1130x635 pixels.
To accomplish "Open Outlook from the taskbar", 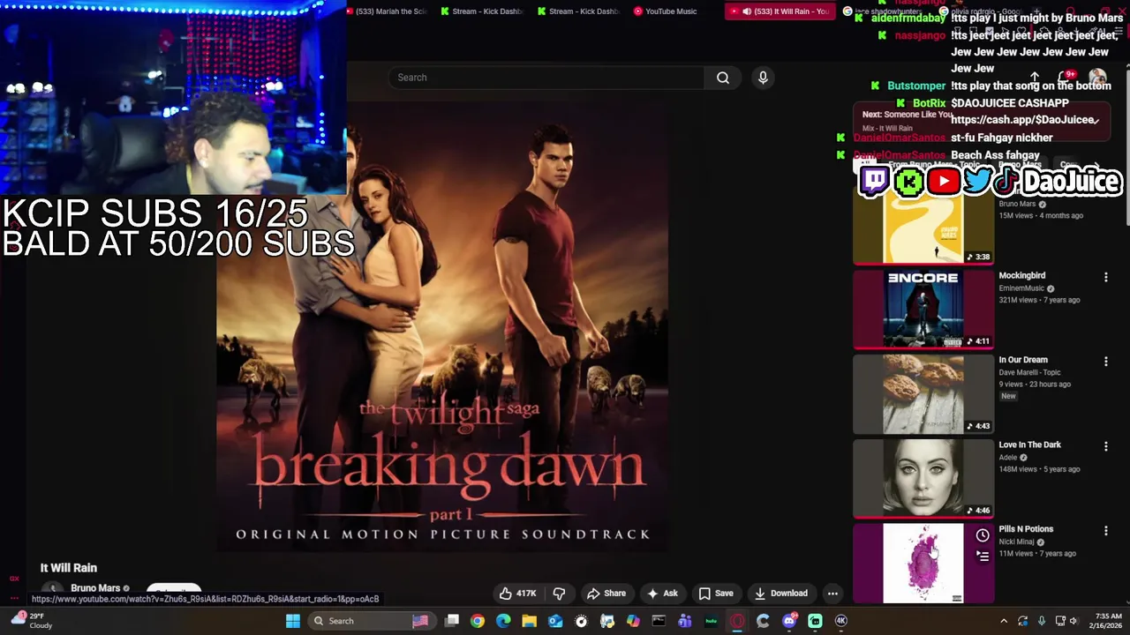I will click(x=555, y=621).
